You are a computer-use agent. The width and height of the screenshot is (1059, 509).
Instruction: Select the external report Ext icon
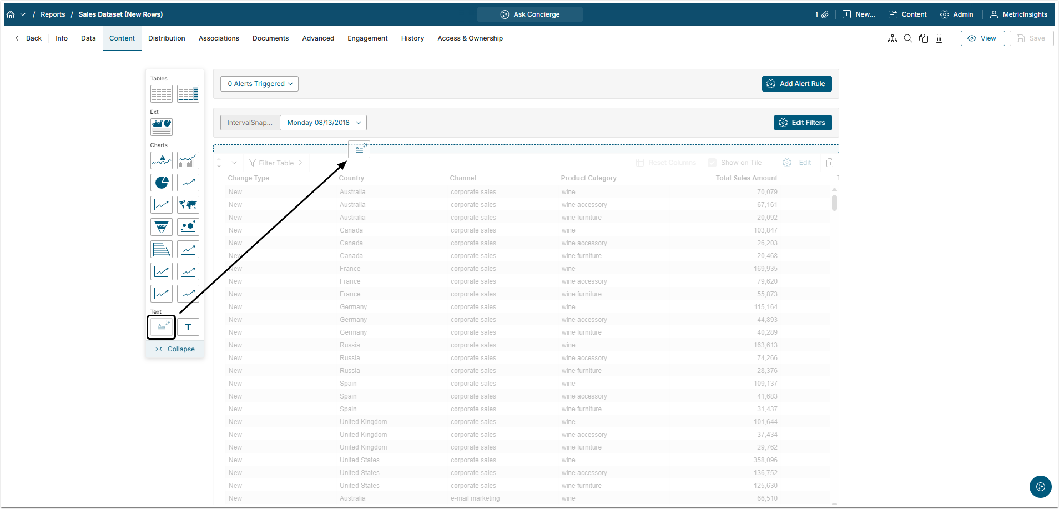pyautogui.click(x=162, y=127)
